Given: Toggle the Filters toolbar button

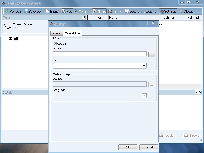Looking at the screenshot, I should click(x=99, y=12).
